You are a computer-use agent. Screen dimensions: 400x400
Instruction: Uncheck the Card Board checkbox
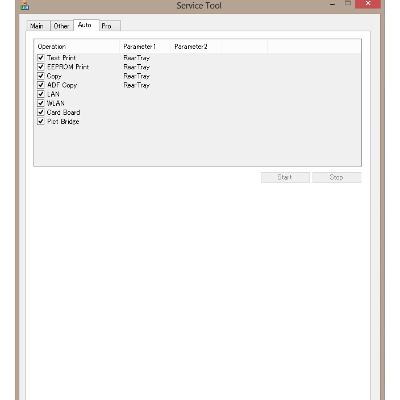point(41,113)
